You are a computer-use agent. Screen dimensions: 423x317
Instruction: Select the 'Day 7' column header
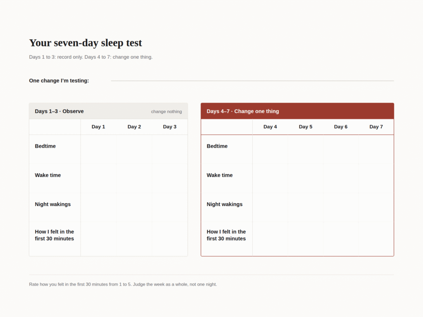pyautogui.click(x=376, y=127)
